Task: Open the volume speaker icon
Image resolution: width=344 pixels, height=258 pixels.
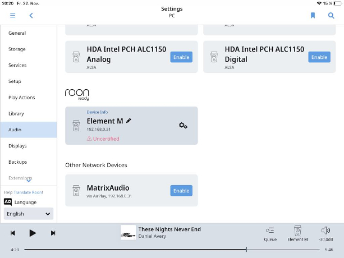Action: 326,230
